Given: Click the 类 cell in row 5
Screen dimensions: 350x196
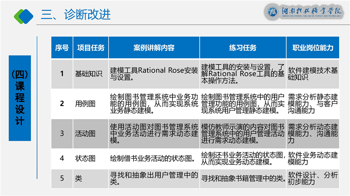Looking at the screenshot, I should pyautogui.click(x=79, y=178).
